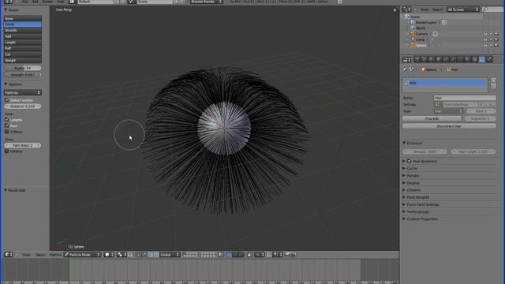The width and height of the screenshot is (505, 284).
Task: Open the Scene properties tab
Action: (425, 59)
